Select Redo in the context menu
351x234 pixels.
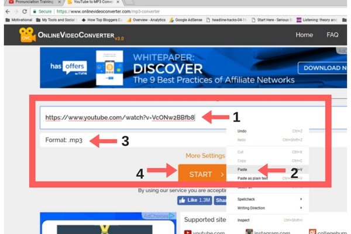pos(267,140)
